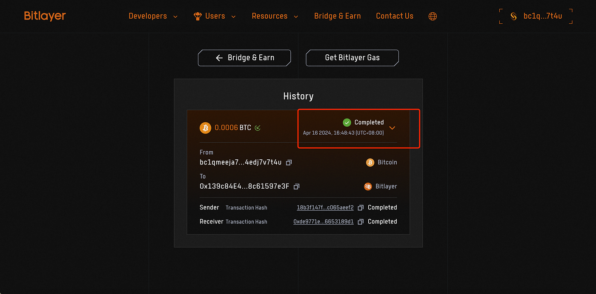Expand the Resources dropdown menu

tap(269, 16)
